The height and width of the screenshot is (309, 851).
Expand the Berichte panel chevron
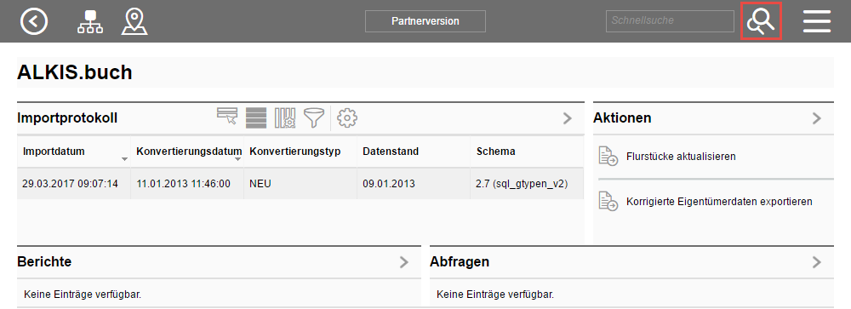pos(403,262)
